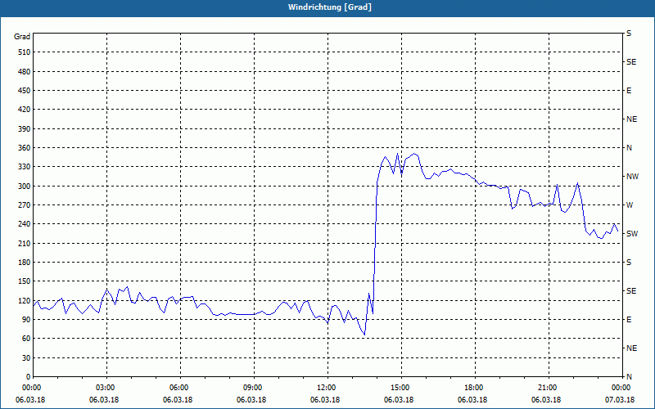Select the '240' y-axis value

[25, 224]
